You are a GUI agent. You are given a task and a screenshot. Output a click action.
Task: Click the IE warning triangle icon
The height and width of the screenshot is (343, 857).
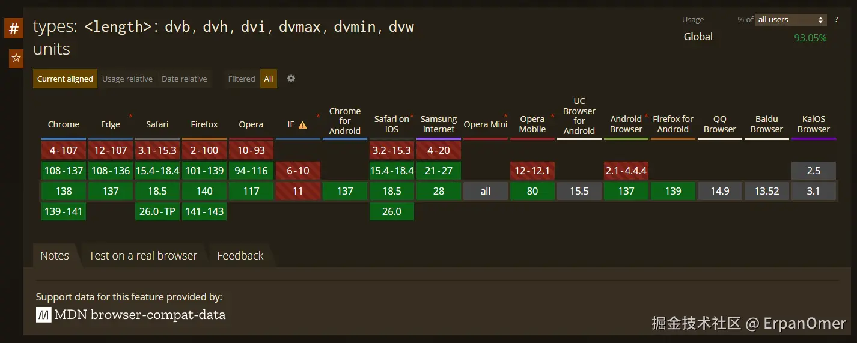(x=303, y=125)
